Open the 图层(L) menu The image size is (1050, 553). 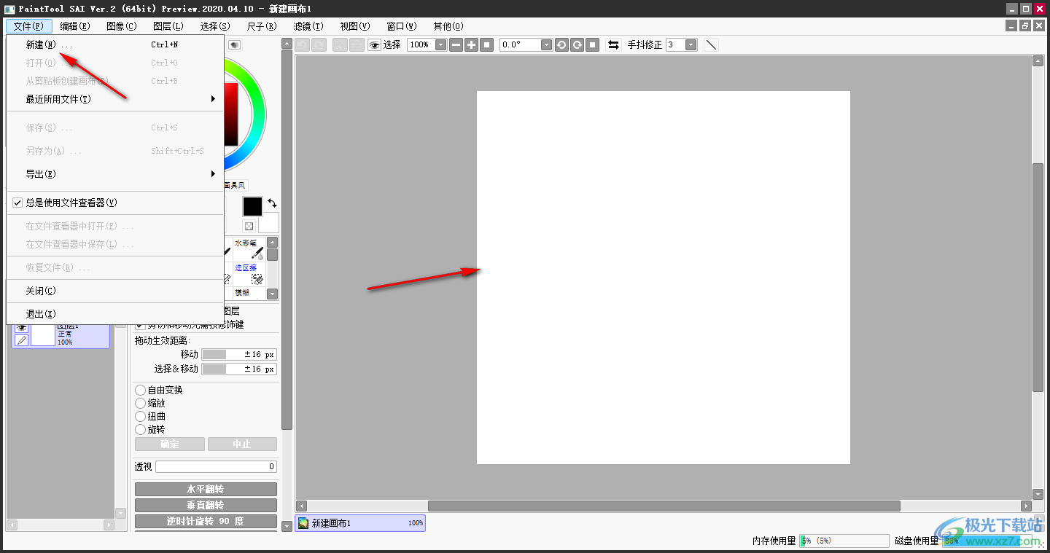(168, 26)
